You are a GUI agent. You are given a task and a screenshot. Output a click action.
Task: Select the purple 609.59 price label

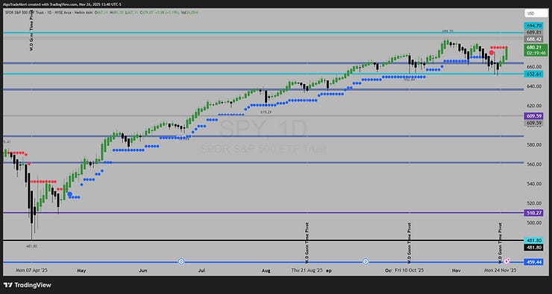(x=533, y=115)
